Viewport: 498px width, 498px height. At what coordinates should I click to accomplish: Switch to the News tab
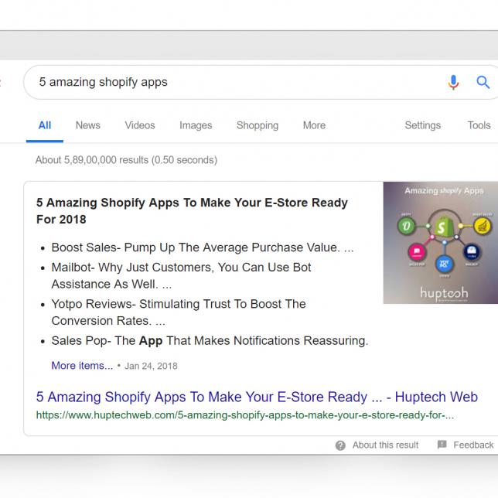[x=87, y=125]
